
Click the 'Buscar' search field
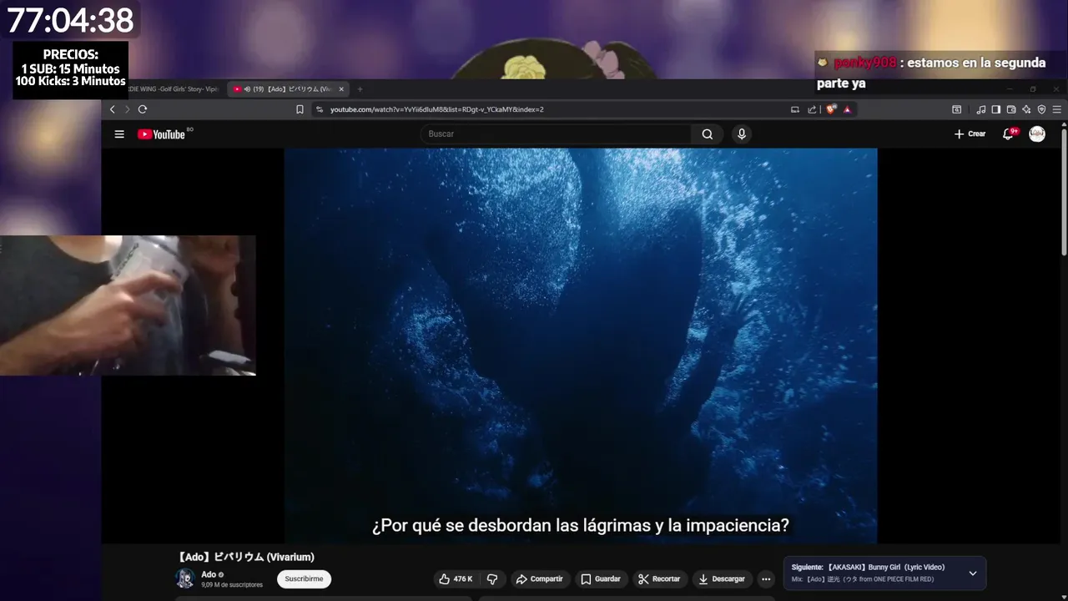(x=557, y=134)
